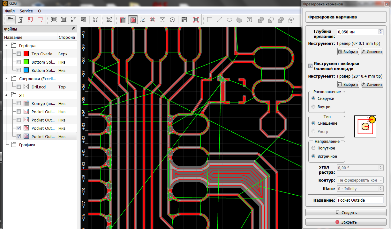Click the circular play arrow toolbar icon
Image resolution: width=391 pixels, height=229 pixels.
coord(172,20)
